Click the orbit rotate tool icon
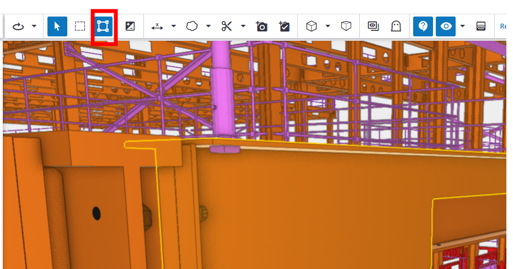Image resolution: width=513 pixels, height=269 pixels. 18,26
